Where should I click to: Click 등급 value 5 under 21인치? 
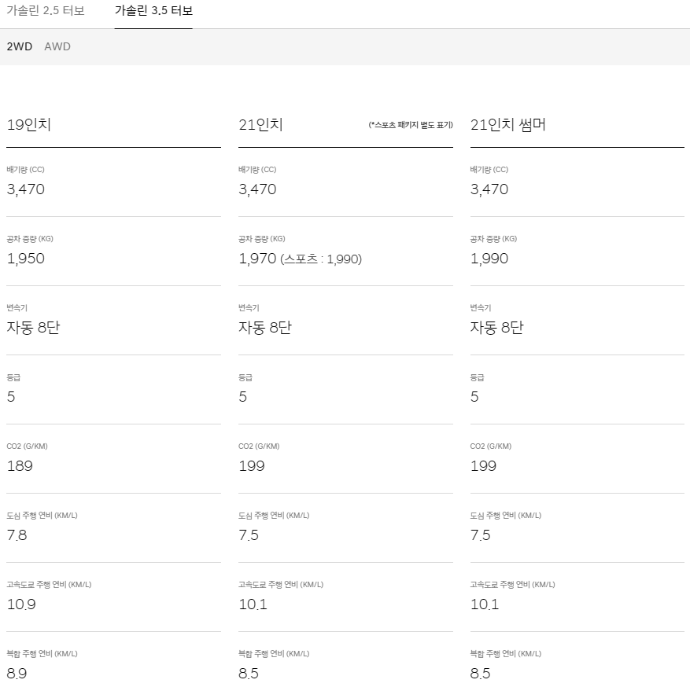coord(243,397)
